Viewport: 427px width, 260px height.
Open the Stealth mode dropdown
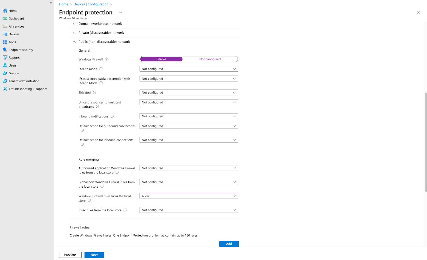(189, 69)
